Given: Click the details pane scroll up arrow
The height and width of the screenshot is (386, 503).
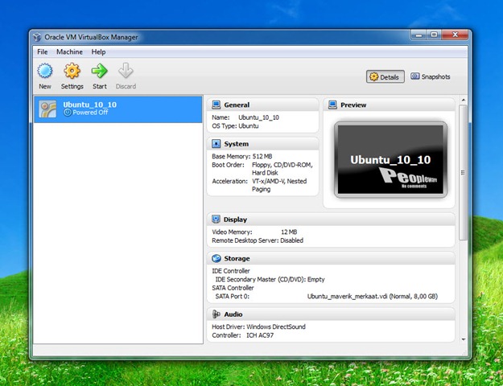Looking at the screenshot, I should click(463, 101).
